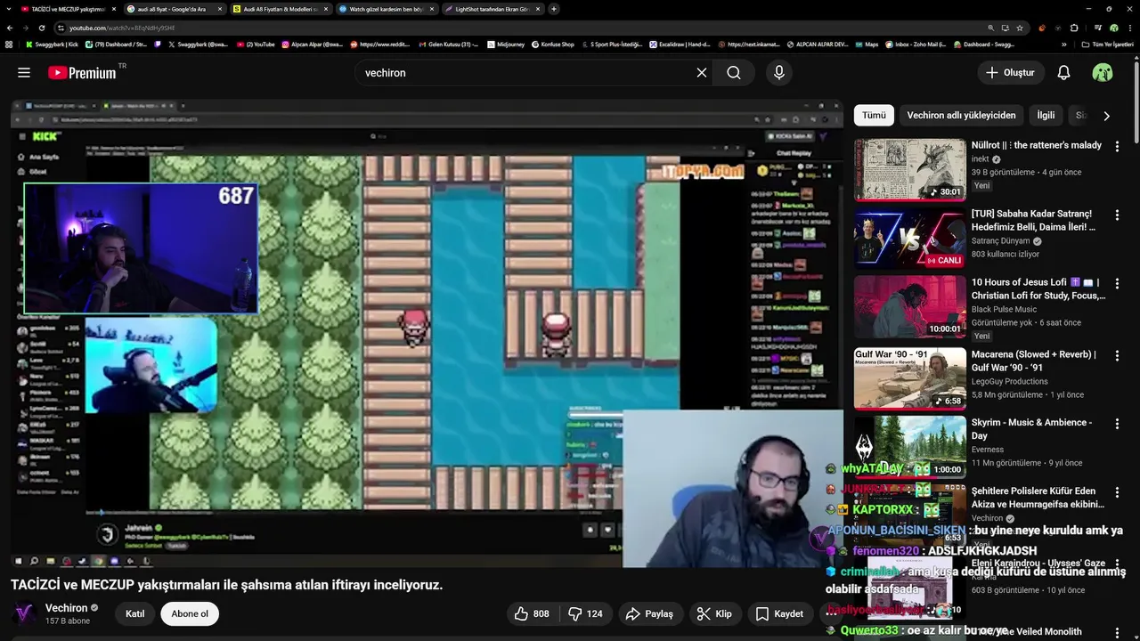
Task: Install app icon in the address bar
Action: coord(1006,28)
